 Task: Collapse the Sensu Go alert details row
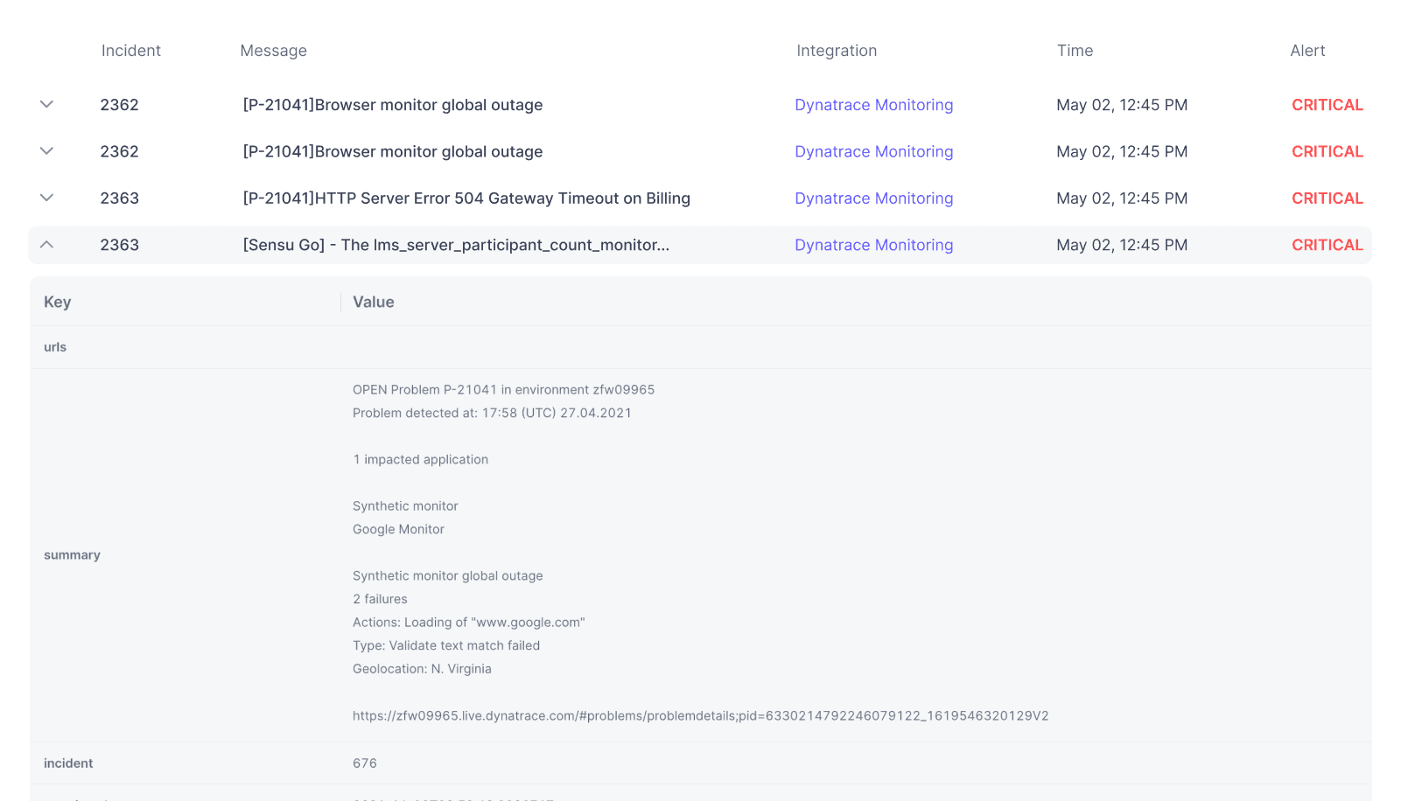pyautogui.click(x=46, y=245)
